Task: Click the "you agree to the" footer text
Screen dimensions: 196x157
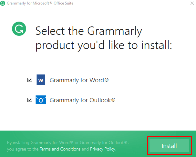Action: [23, 149]
